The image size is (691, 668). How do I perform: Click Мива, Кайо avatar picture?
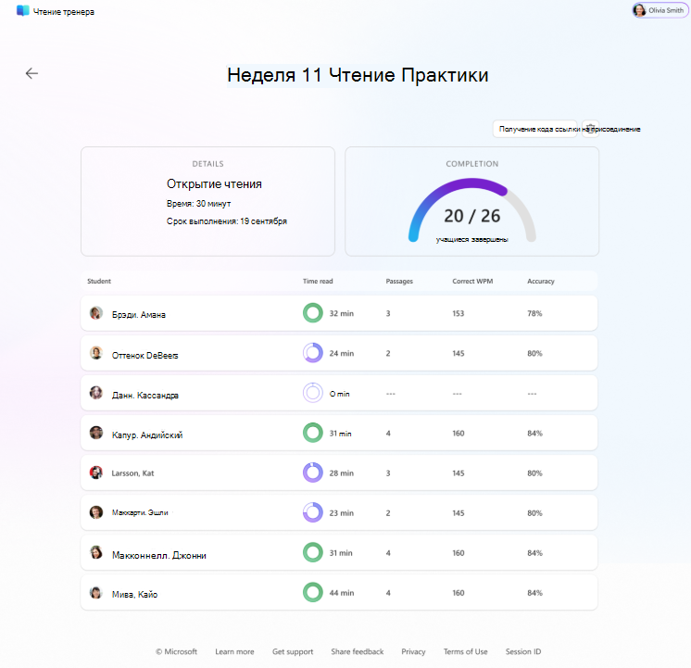[x=96, y=592]
